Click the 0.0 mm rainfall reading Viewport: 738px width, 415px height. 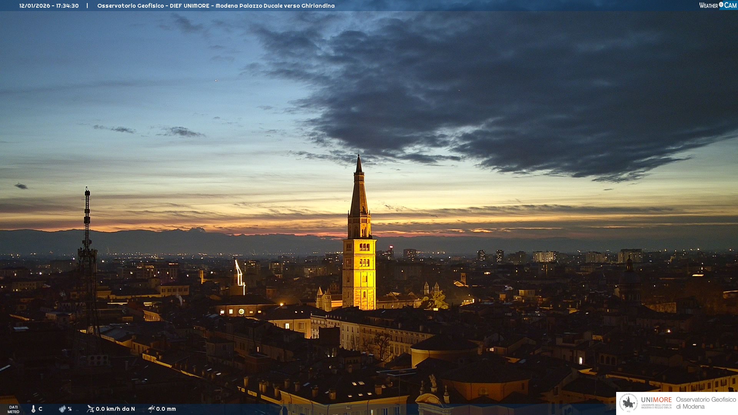pyautogui.click(x=166, y=409)
